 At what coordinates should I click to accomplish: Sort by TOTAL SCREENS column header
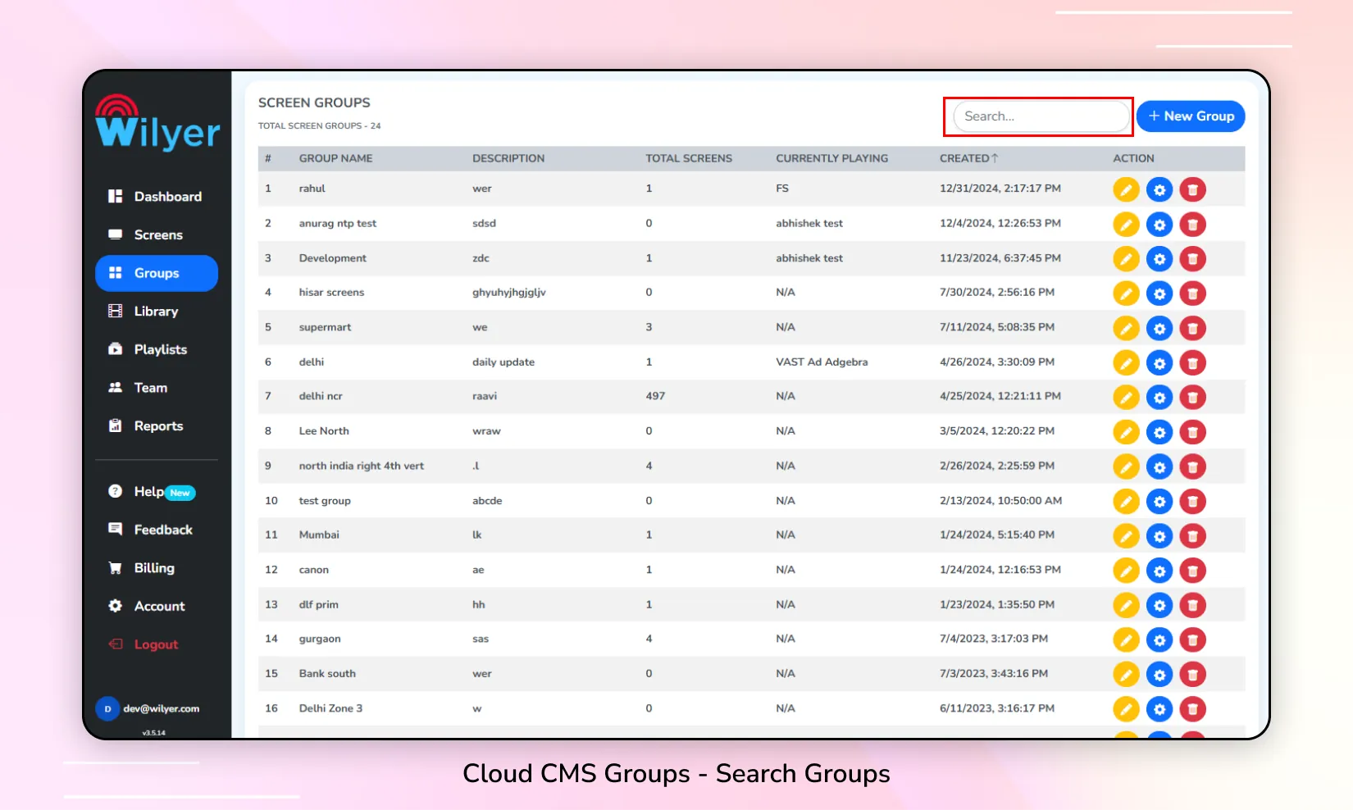689,158
